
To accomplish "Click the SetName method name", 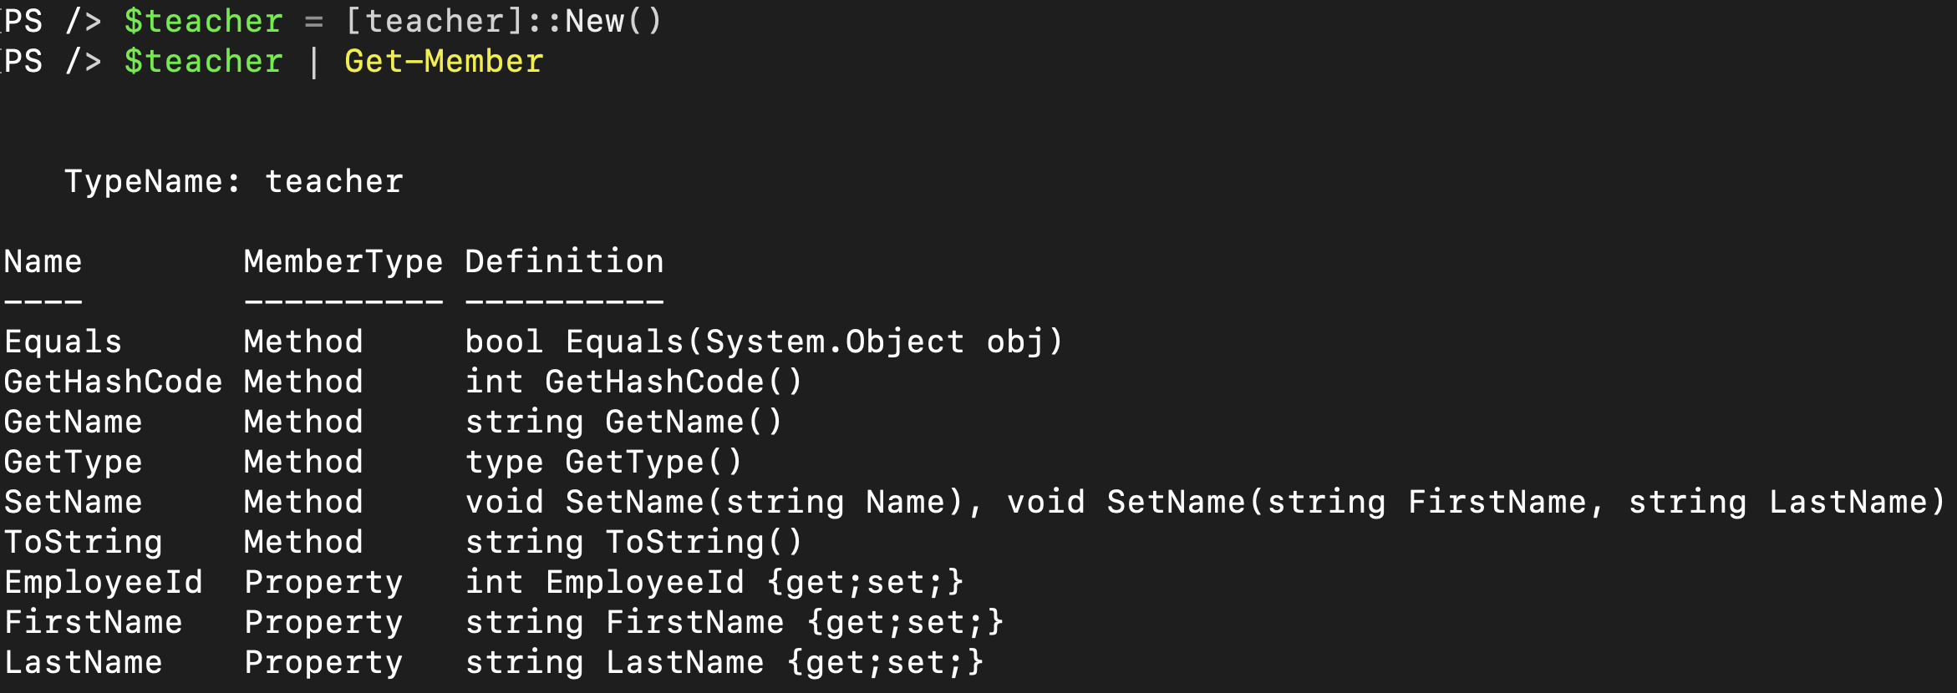I will (74, 502).
